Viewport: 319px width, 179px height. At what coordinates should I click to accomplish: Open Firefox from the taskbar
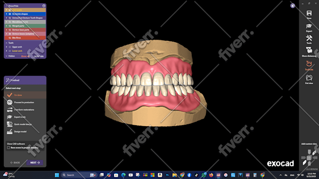point(211,175)
